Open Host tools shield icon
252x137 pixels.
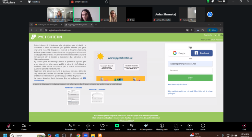click(132, 126)
